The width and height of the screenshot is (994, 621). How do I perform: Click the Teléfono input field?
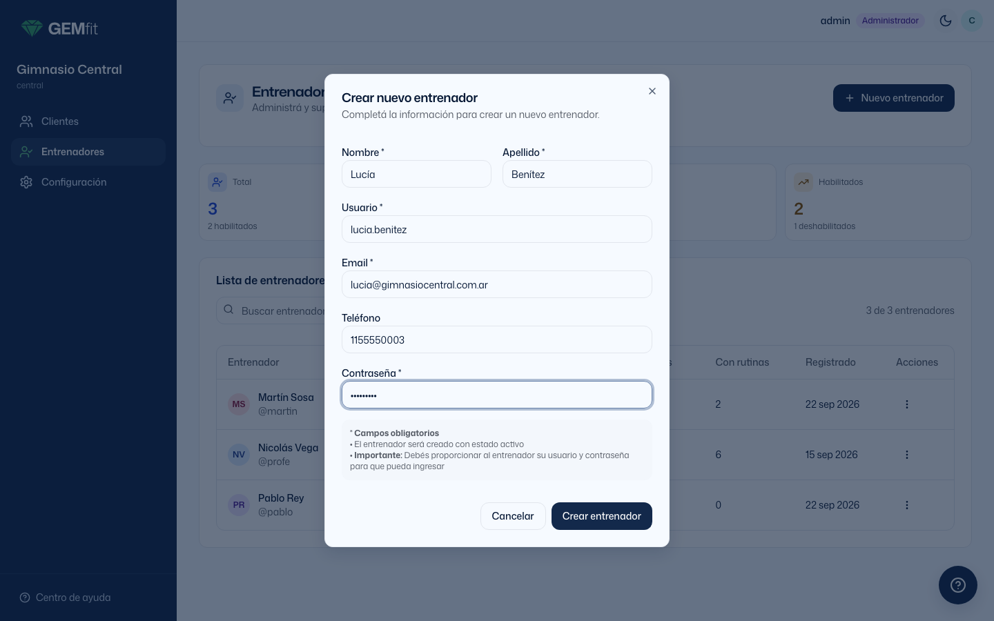click(497, 339)
